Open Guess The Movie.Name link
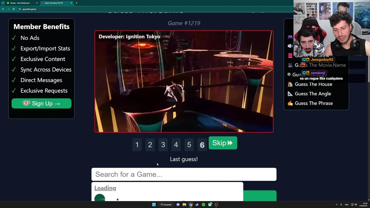The height and width of the screenshot is (208, 370). 320,65
